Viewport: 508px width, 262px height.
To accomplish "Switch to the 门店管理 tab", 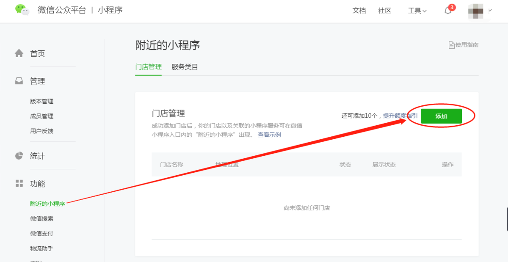I will coord(149,67).
